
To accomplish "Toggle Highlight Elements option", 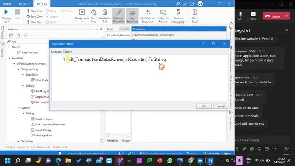I will (119, 16).
